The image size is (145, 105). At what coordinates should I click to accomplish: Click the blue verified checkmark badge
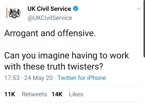(x=76, y=9)
